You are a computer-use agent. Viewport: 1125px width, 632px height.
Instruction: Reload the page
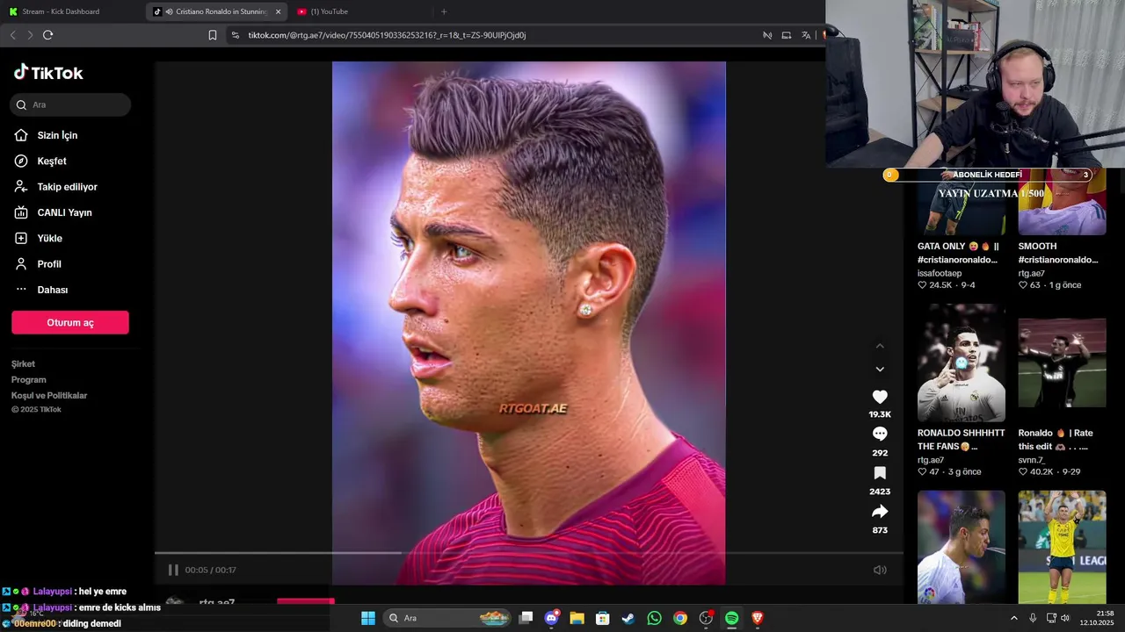pyautogui.click(x=47, y=35)
